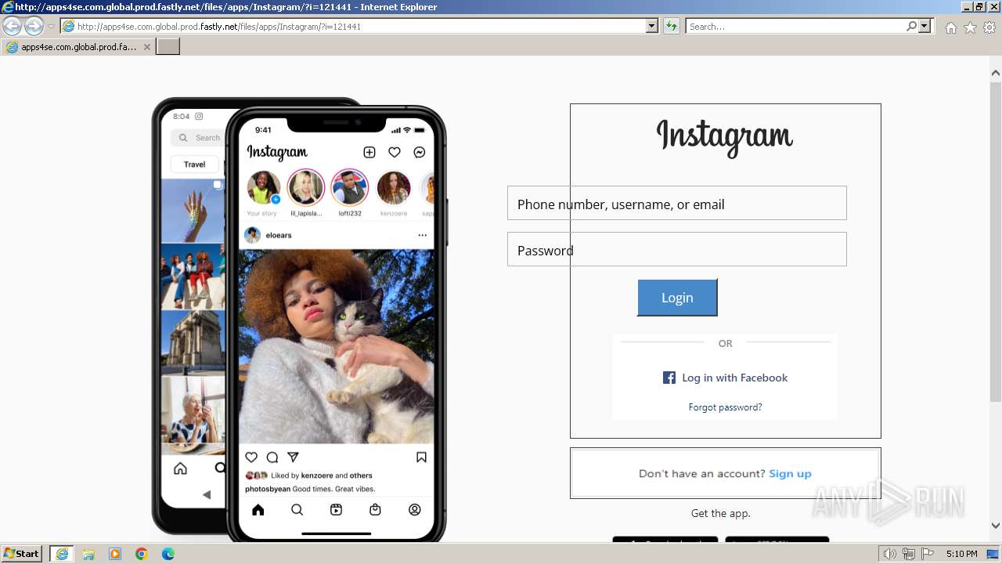Viewport: 1002px width, 564px height.
Task: Click the browser Forward arrow button
Action: tap(34, 27)
